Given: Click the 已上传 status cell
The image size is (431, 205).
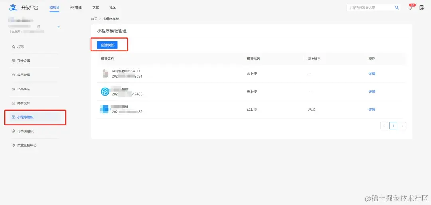Looking at the screenshot, I should [x=252, y=109].
